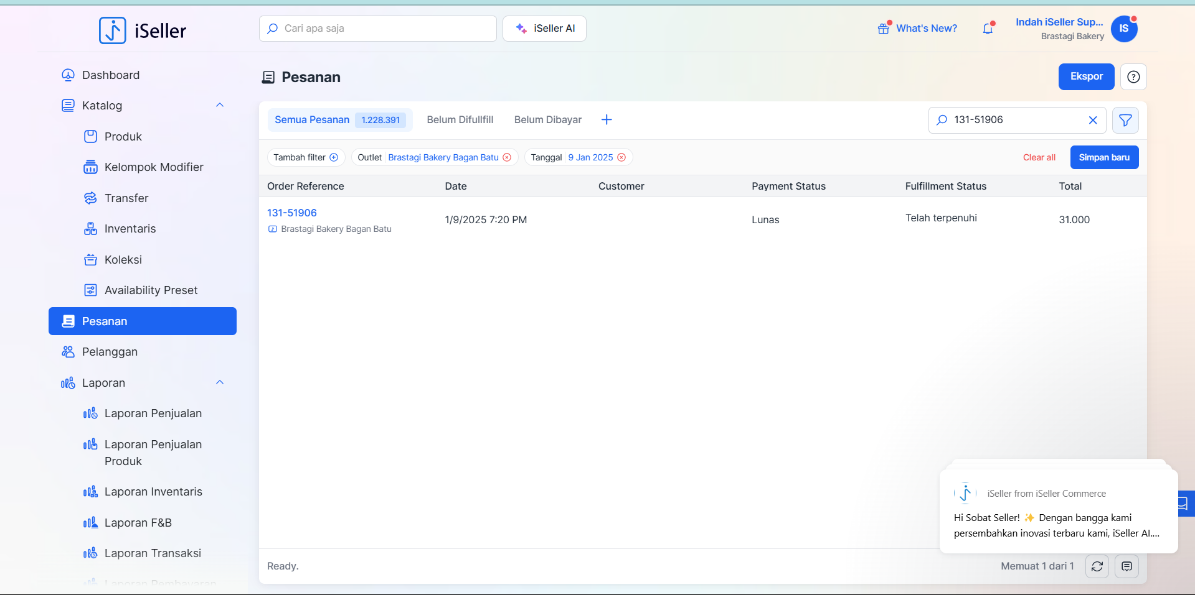Click the Laporan F&B icon

90,523
